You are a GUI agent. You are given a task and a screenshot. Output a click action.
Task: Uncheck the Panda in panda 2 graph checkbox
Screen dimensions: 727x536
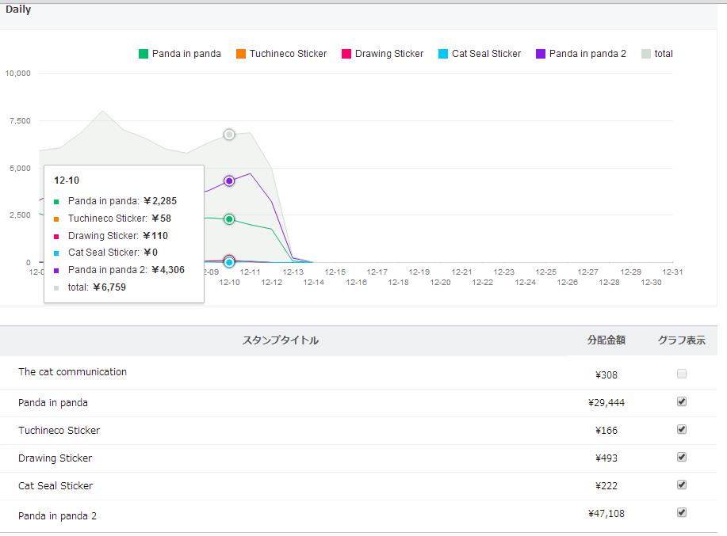click(682, 512)
